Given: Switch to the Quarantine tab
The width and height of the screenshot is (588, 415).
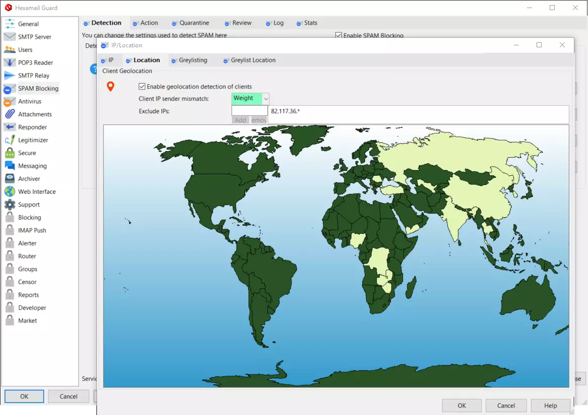Looking at the screenshot, I should click(194, 23).
